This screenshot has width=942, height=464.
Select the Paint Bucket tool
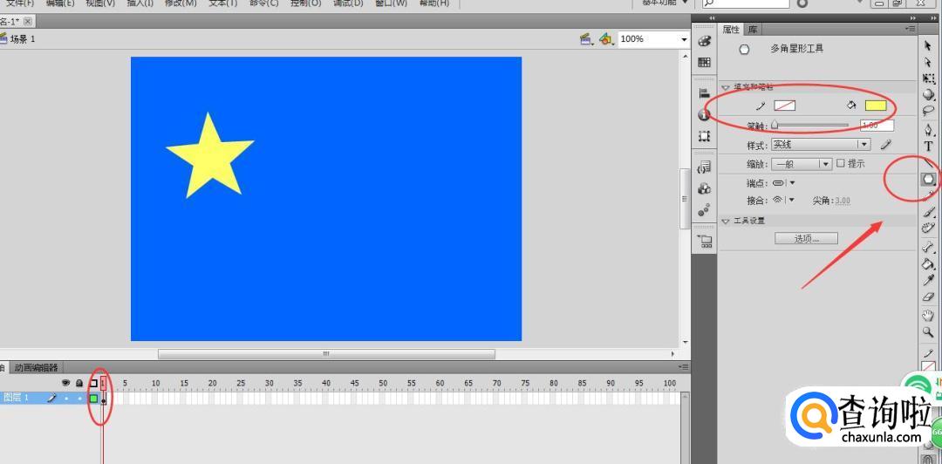pos(929,263)
